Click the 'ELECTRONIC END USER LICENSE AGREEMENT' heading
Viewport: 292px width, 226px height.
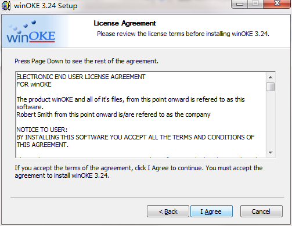[81, 77]
